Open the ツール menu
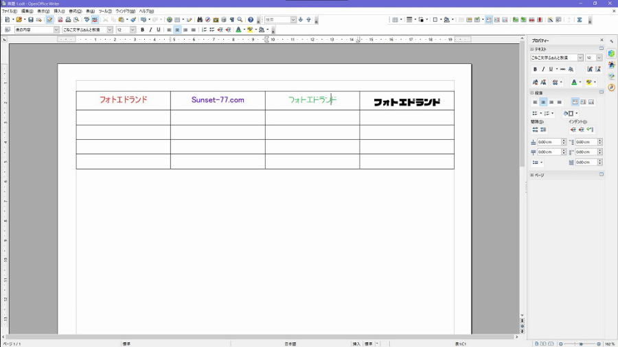Screen dimensions: 618x347 click(x=105, y=11)
